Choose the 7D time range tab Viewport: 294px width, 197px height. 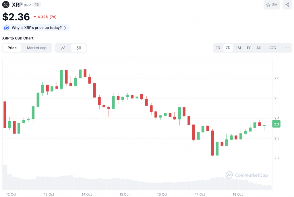[x=228, y=48]
